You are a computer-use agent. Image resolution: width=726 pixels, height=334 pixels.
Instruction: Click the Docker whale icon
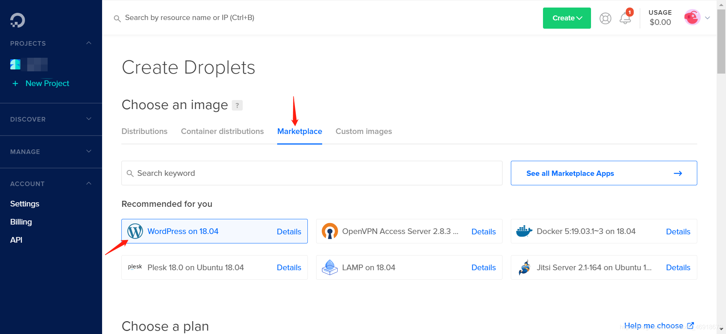(x=524, y=231)
